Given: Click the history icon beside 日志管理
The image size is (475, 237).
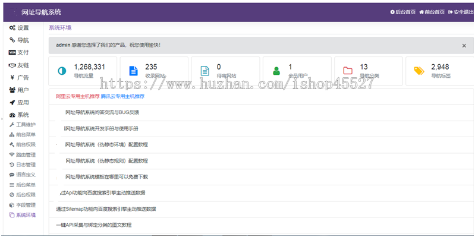Looking at the screenshot, I should 12,165.
